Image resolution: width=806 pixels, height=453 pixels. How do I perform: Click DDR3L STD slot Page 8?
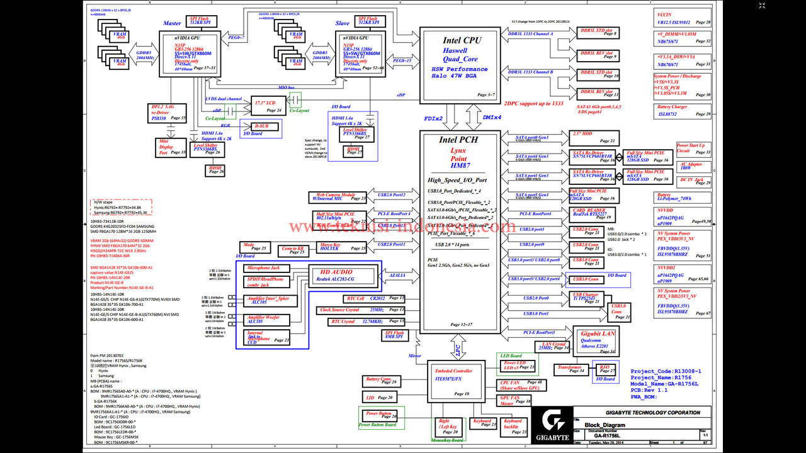tap(599, 31)
